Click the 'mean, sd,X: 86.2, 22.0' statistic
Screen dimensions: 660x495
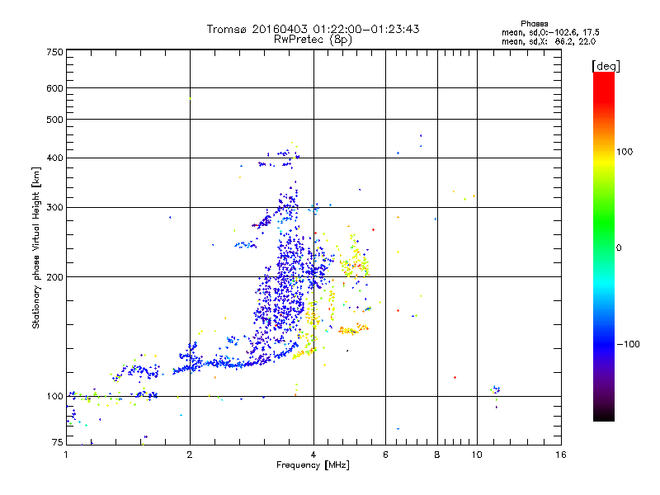tap(549, 41)
